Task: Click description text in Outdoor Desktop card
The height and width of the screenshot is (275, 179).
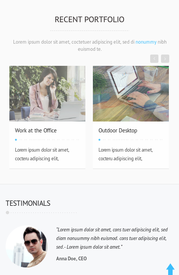Action: [125, 154]
